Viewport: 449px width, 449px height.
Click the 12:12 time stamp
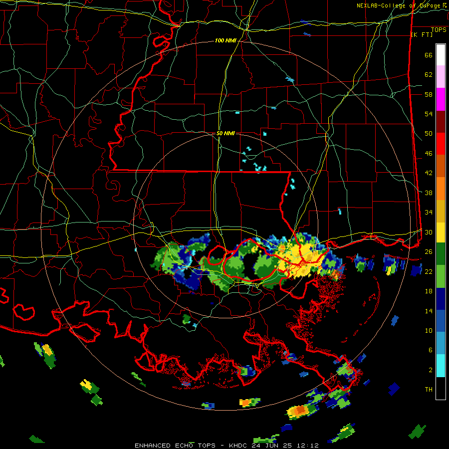pos(307,446)
